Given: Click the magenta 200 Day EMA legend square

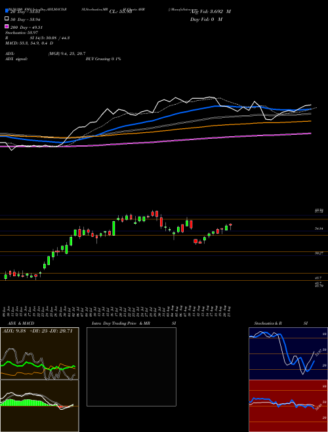Looking at the screenshot, I should (7, 26).
